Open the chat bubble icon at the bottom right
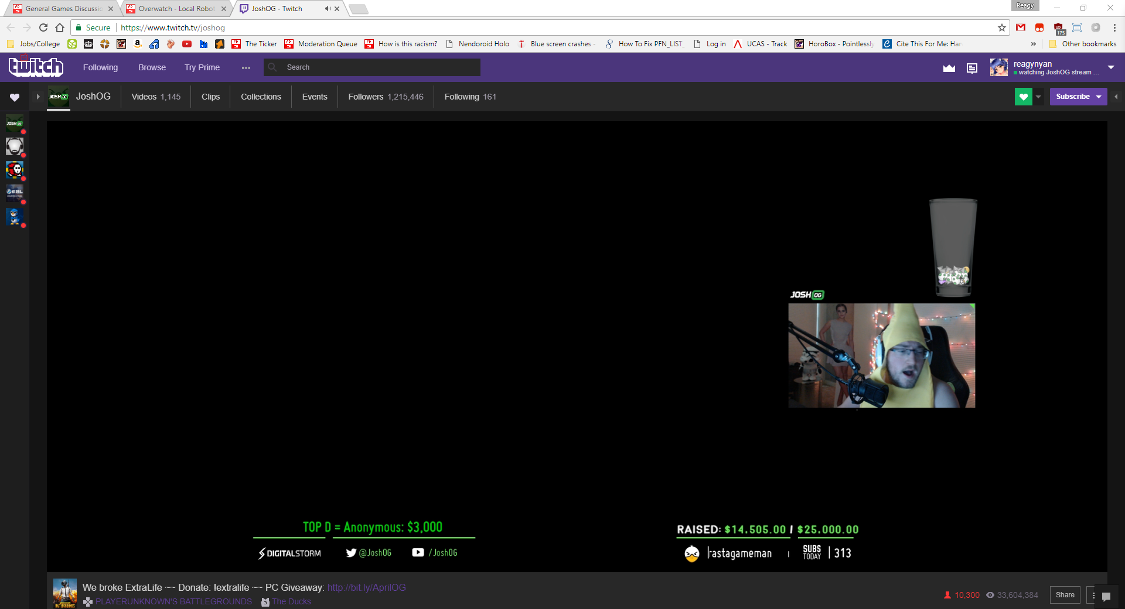 (1106, 597)
